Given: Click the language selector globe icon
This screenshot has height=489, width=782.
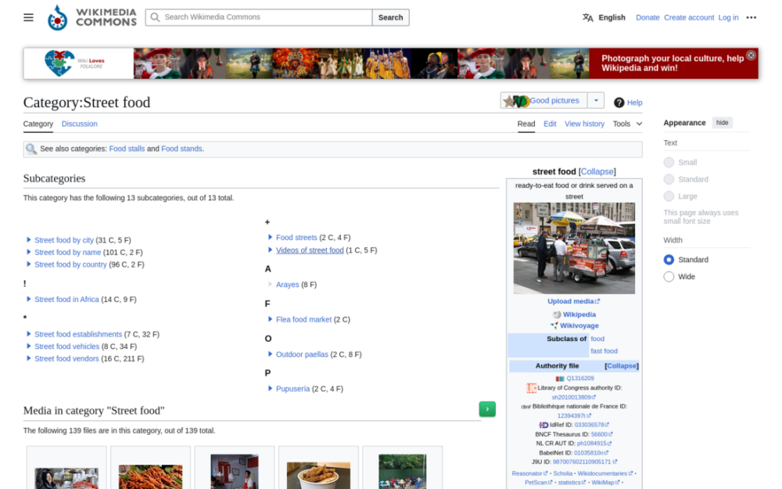Looking at the screenshot, I should coord(587,16).
